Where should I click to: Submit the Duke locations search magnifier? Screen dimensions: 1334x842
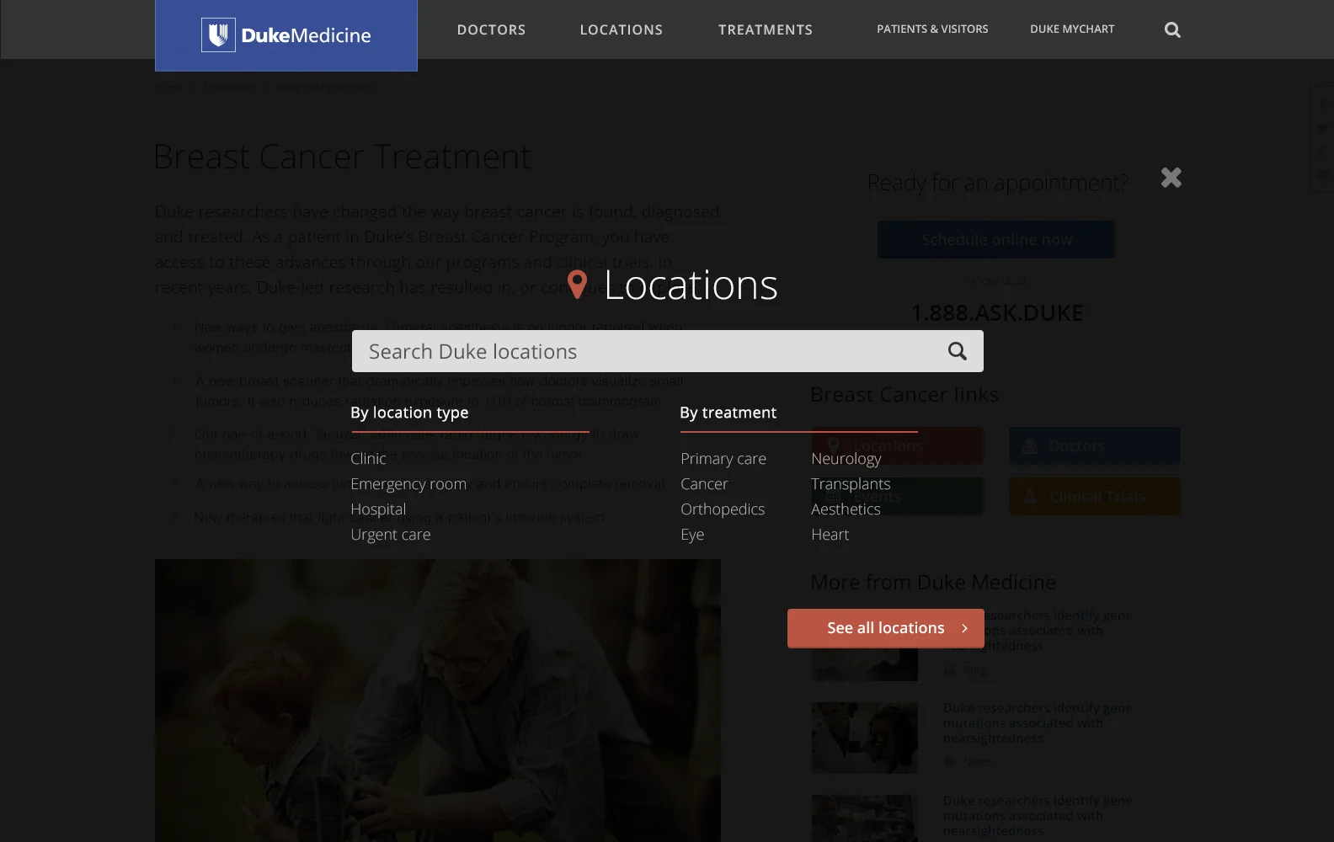958,351
